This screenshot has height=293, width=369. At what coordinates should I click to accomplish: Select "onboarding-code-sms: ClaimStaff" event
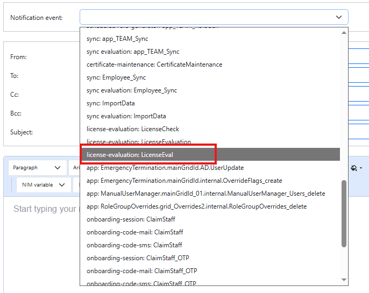210,245
